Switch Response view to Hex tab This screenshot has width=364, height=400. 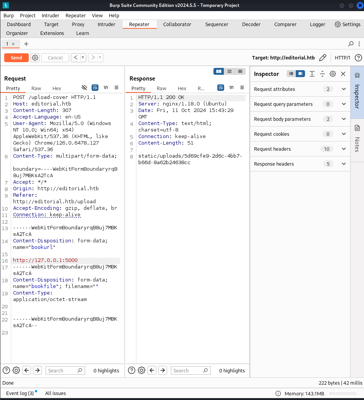[182, 88]
